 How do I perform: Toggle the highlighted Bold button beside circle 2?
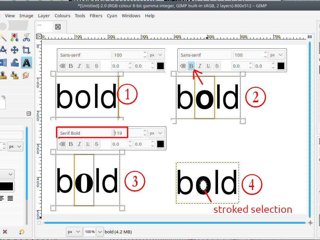click(191, 66)
